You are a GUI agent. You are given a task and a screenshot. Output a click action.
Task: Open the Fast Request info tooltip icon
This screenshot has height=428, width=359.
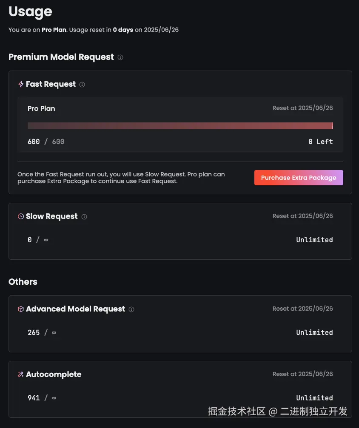82,85
